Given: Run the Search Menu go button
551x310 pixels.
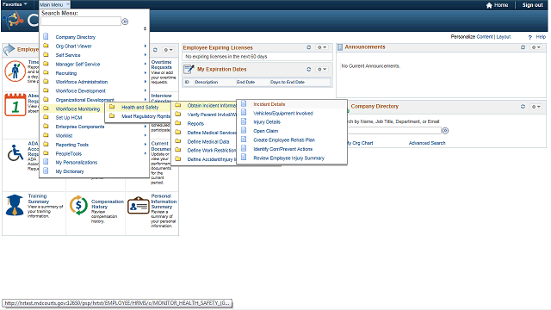Looking at the screenshot, I should [125, 22].
